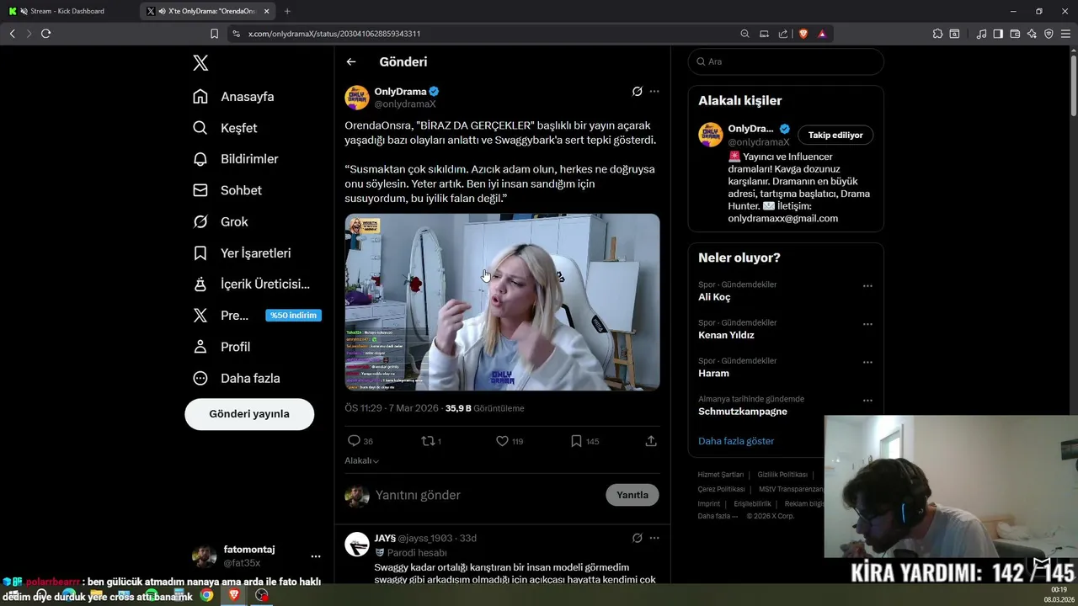Open the X logo home link
The height and width of the screenshot is (606, 1078).
click(x=200, y=63)
